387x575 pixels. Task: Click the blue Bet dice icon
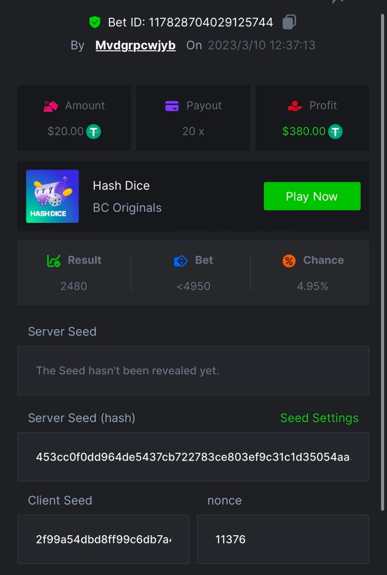pyautogui.click(x=181, y=261)
